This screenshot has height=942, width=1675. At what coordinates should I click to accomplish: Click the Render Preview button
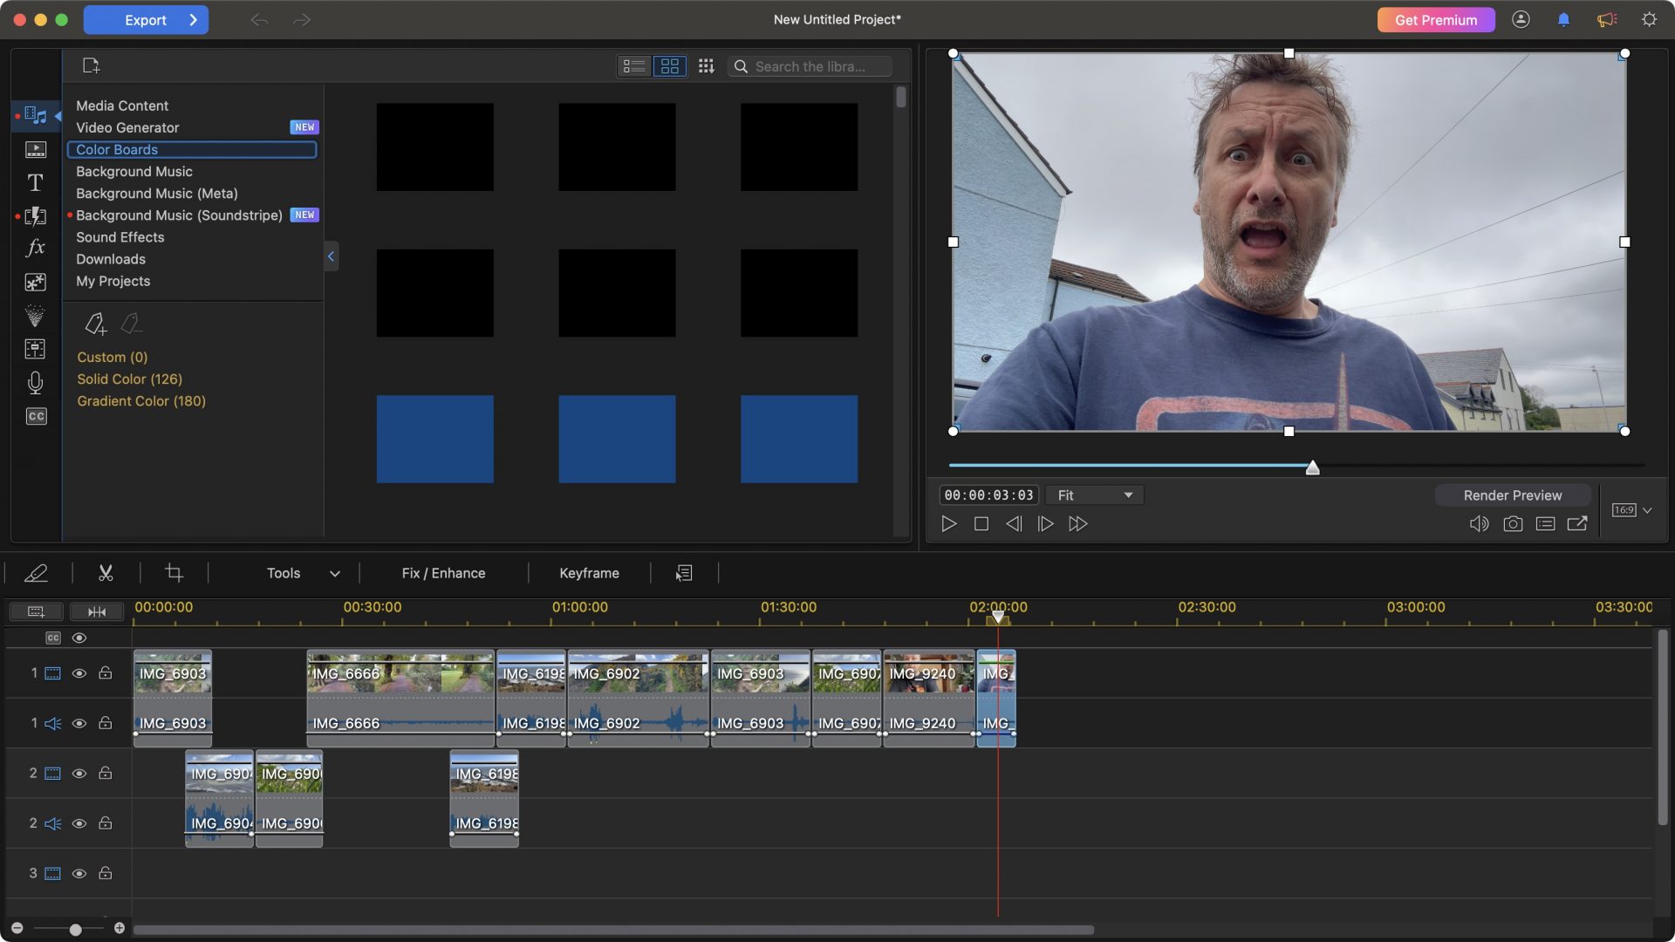click(1512, 495)
